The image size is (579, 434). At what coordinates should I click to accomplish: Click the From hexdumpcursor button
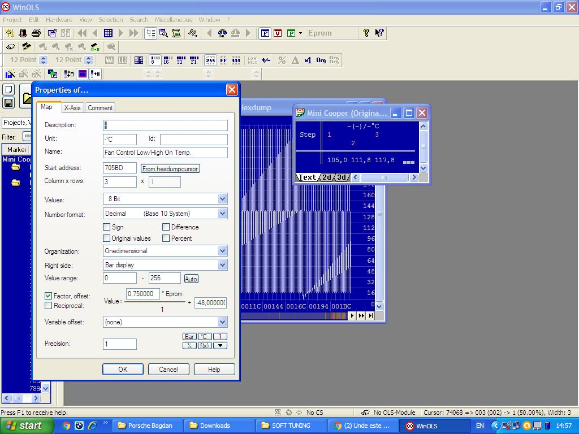coord(170,168)
